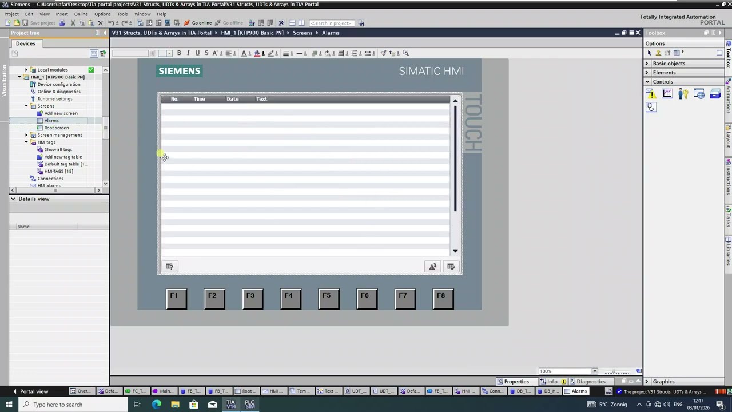This screenshot has height=412, width=732.
Task: Expand the Basic objects toolbox section
Action: tap(647, 64)
